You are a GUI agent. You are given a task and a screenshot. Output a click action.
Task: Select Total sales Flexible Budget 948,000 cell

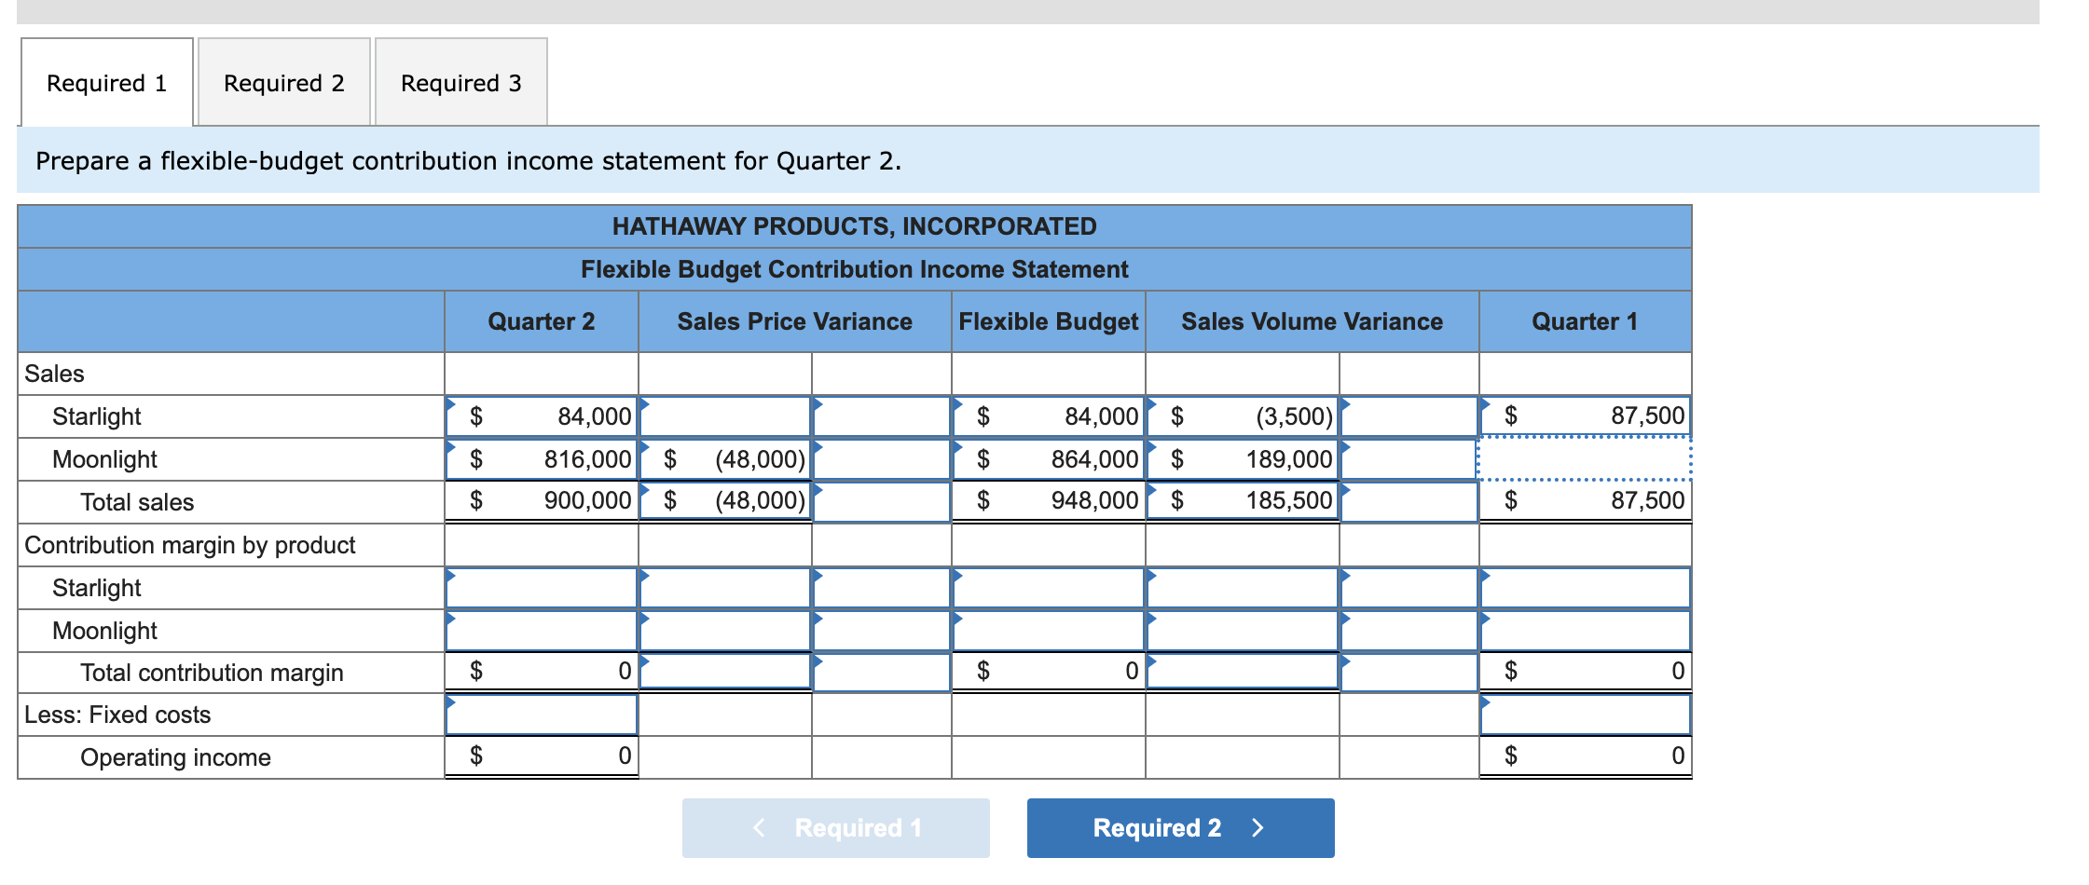pos(1049,501)
